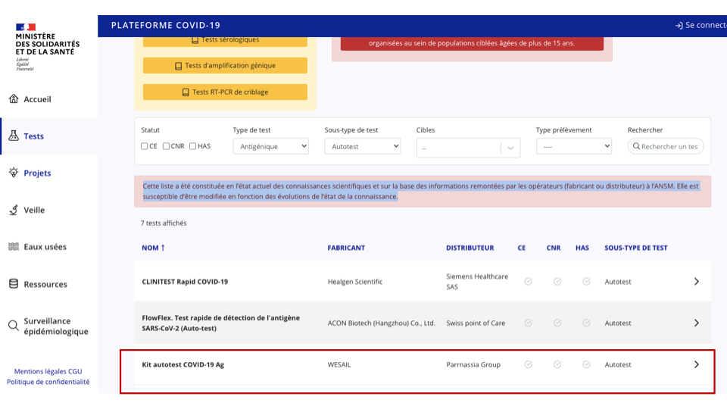Viewport: 727px width, 409px height.
Task: Click CNR check icon for Kit autotest row
Action: point(557,364)
